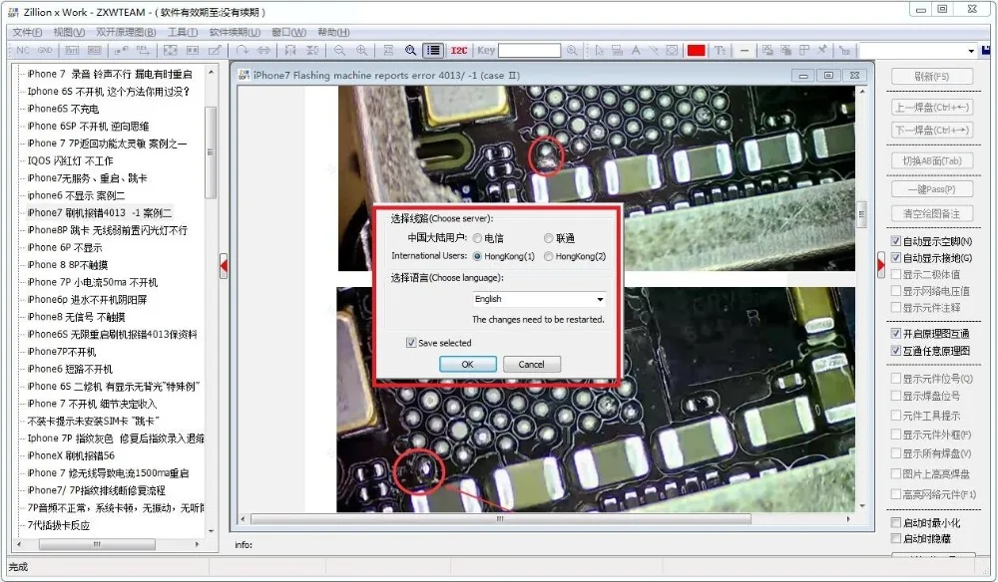998x582 pixels.
Task: Click the line thickness dash icon
Action: pyautogui.click(x=745, y=50)
